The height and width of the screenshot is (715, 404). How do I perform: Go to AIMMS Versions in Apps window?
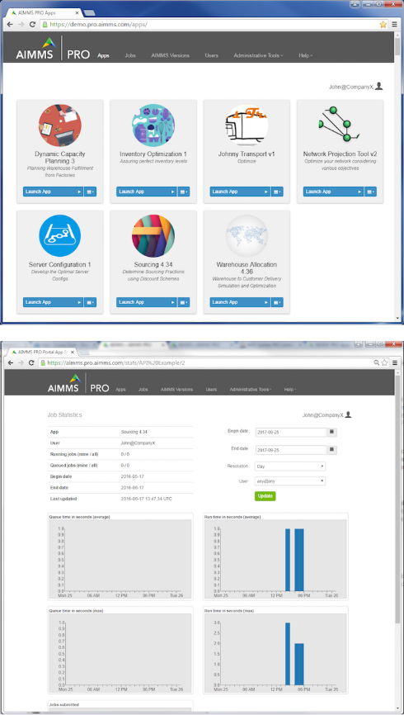[x=171, y=55]
